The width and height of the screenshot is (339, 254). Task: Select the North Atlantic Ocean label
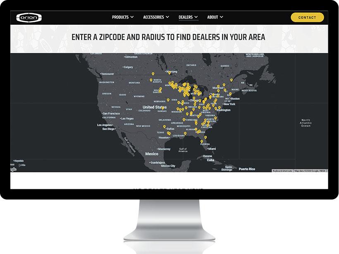point(306,123)
